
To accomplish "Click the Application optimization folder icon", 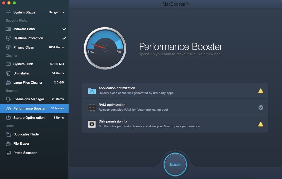I will 92,91.
